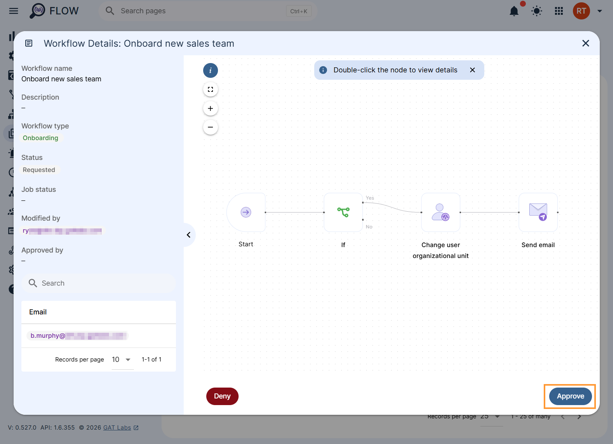Click the Requested status tag
The image size is (613, 444).
pyautogui.click(x=39, y=170)
